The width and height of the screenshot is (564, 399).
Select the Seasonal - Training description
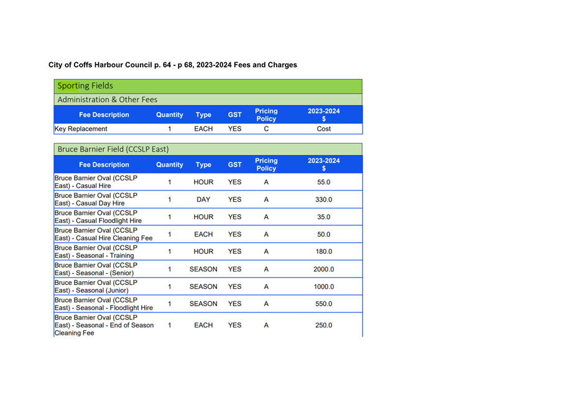point(96,251)
